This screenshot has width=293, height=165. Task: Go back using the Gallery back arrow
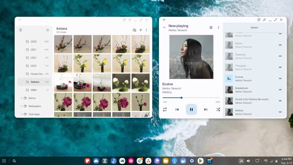pos(20,20)
